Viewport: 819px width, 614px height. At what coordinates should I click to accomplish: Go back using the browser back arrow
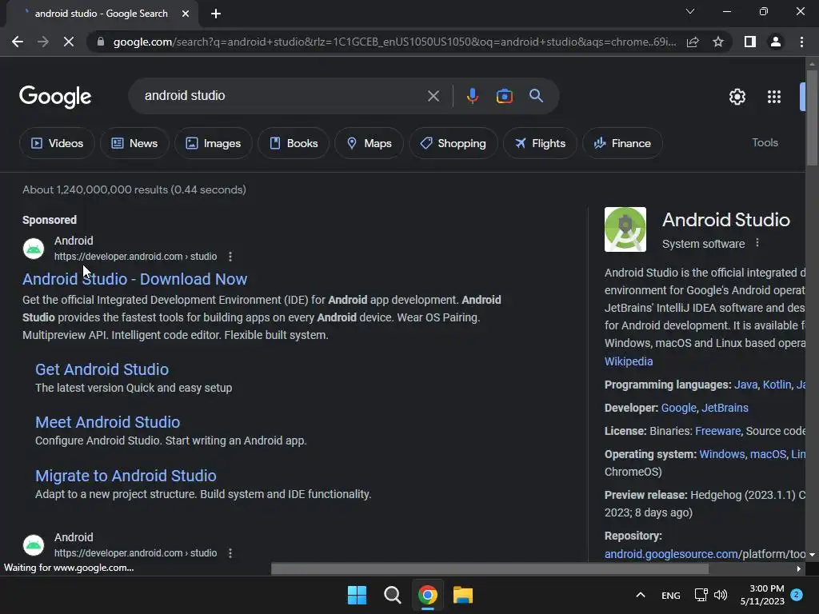[18, 42]
